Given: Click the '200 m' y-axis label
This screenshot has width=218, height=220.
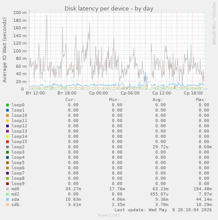Looking at the screenshot, I should pyautogui.click(x=20, y=13).
